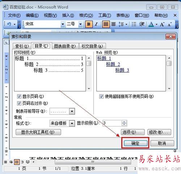
Task: Toggle the Italic formatting button
Action: click(x=96, y=24)
